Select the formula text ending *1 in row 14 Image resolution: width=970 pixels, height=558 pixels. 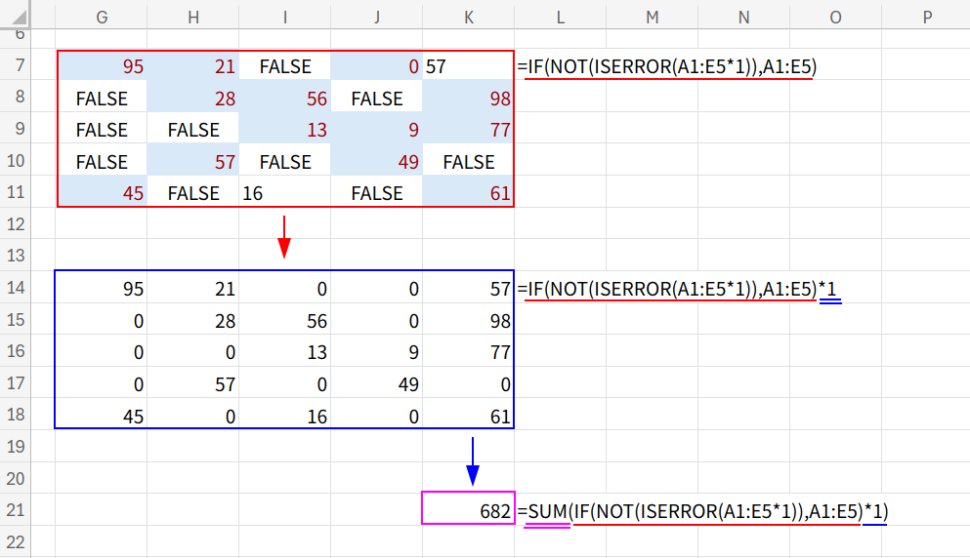coord(681,289)
